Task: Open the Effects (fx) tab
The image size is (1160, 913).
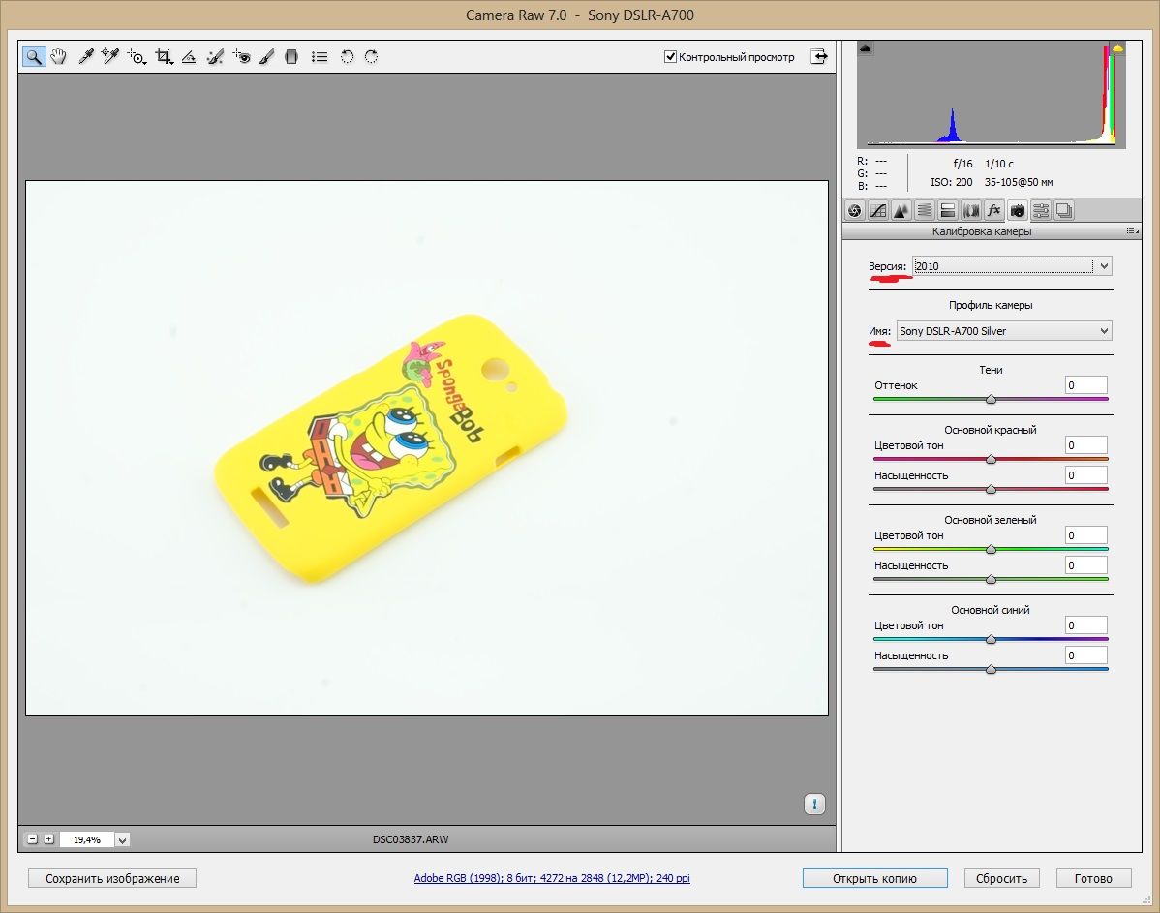Action: pos(993,210)
